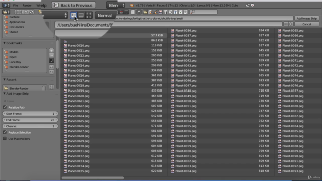Open info editor type dropdown
Viewport: 322px width, 181px height.
[x=6, y=5]
